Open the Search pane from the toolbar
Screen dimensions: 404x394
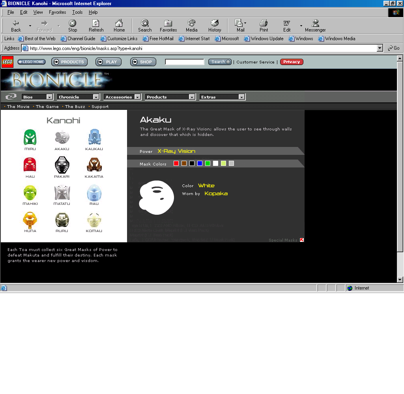pyautogui.click(x=145, y=26)
